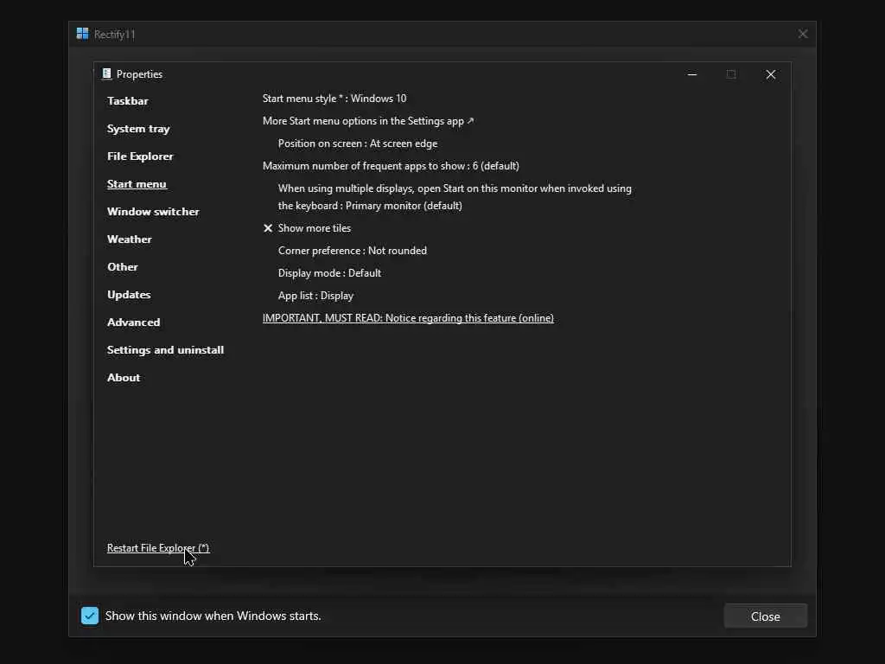Open Settings and uninstall section

165,350
